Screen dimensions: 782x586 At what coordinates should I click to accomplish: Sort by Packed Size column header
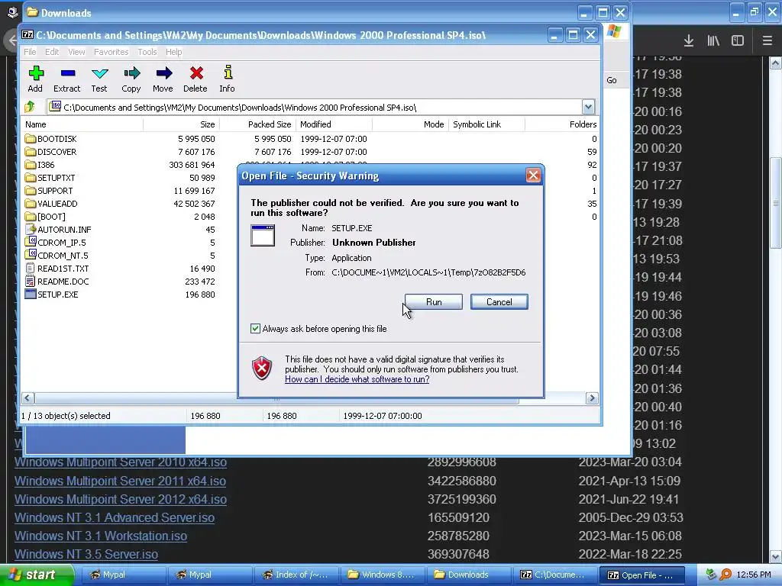click(x=257, y=124)
